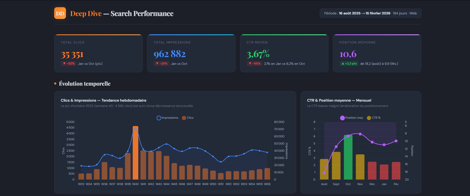470x196 pixels.
Task: Click the red -29% impressions badge
Action: 161,64
